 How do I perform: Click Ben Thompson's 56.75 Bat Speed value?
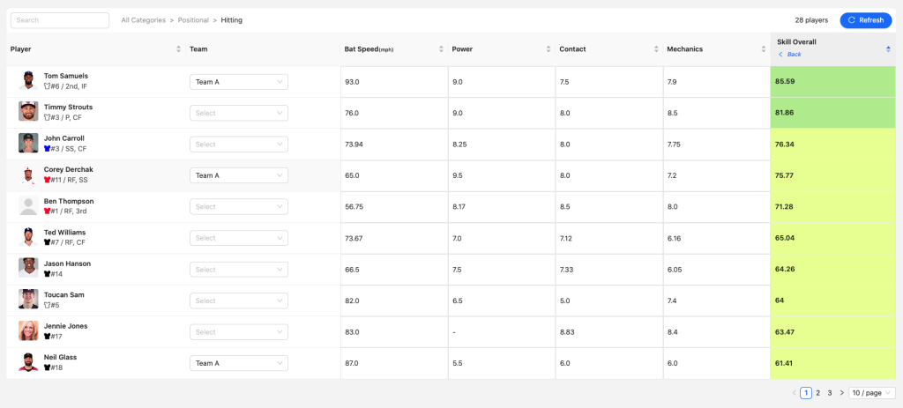354,206
